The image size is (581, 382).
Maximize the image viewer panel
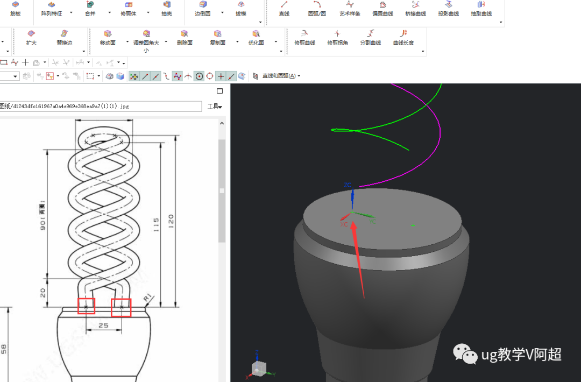pyautogui.click(x=219, y=91)
